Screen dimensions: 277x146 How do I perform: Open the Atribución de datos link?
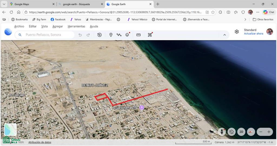40,142
